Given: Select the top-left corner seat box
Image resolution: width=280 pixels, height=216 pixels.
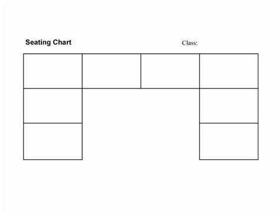Looking at the screenshot, I should coord(53,71).
